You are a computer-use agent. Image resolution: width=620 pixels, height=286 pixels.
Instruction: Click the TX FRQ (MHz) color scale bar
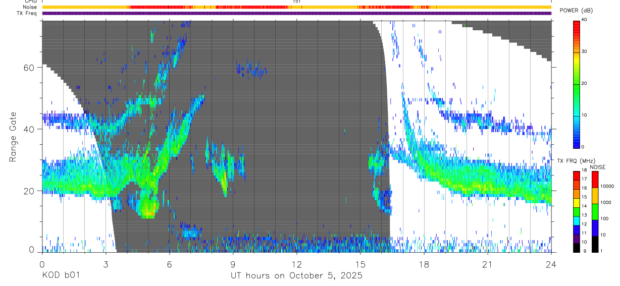point(577,212)
